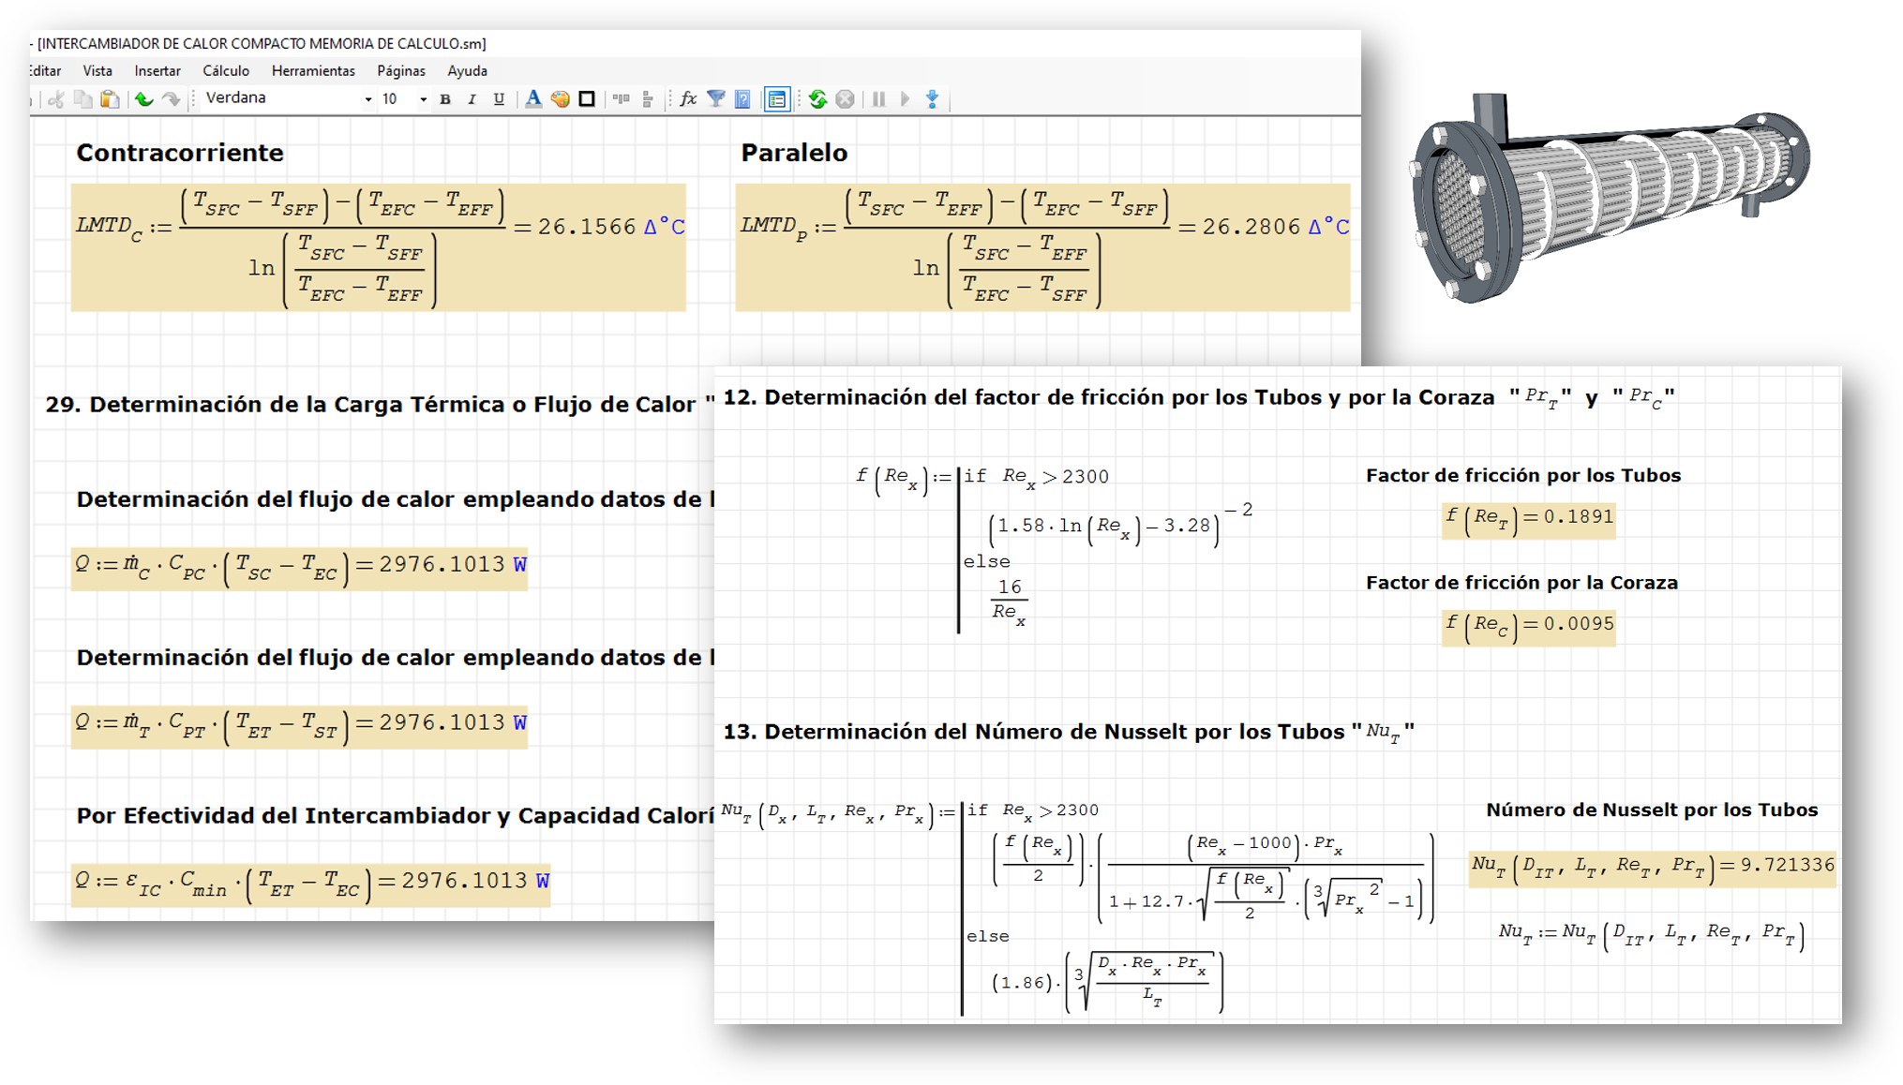Click the blue down-arrow toolbar icon

click(x=932, y=99)
